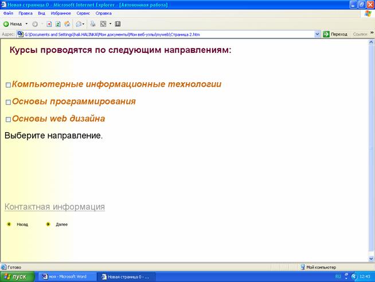The image size is (375, 282).
Task: Expand the Mail button dropdown arrow
Action: [x=85, y=24]
